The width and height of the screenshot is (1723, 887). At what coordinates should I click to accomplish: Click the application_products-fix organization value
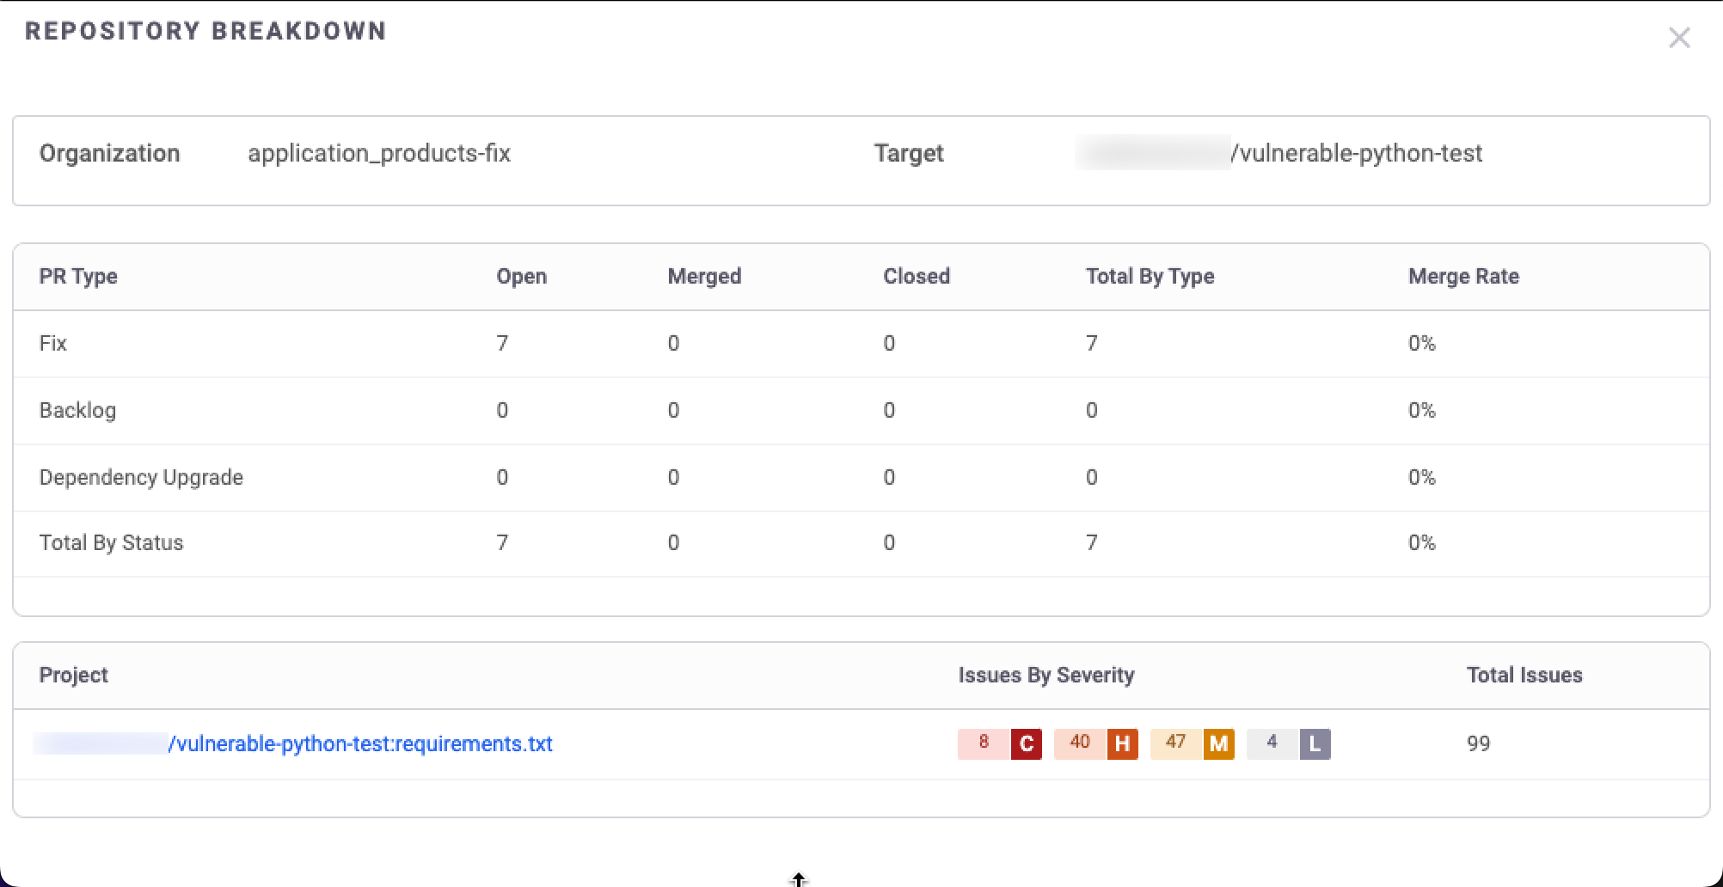point(379,154)
